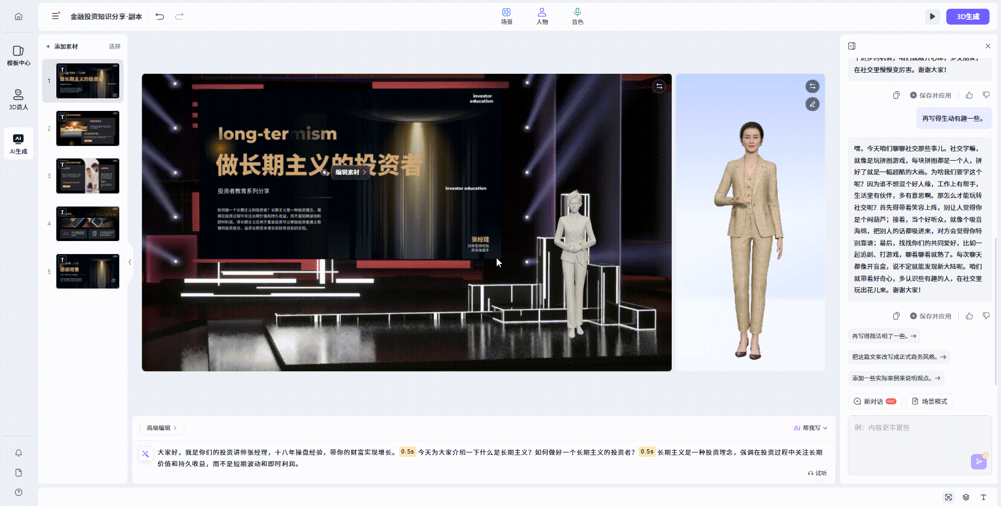Click the 选择 link in slide panel
This screenshot has height=506, width=1001.
click(x=114, y=46)
